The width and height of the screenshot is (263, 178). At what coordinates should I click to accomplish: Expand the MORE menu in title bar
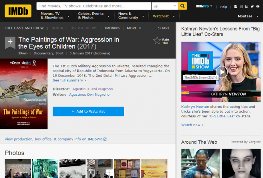pos(134,28)
